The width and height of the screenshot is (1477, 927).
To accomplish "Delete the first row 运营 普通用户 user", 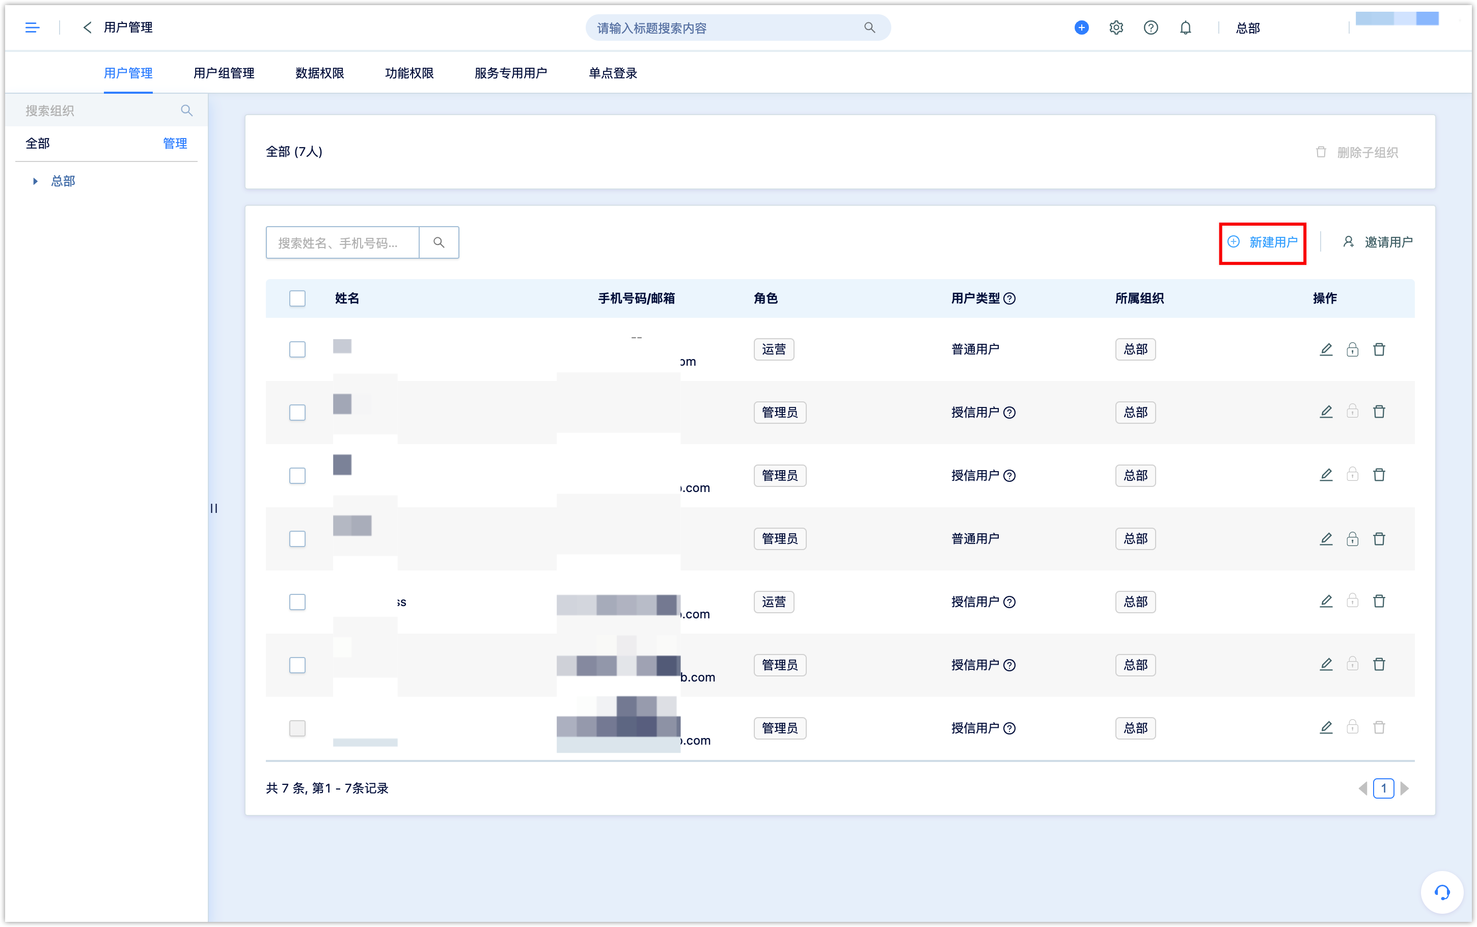I will click(1379, 349).
